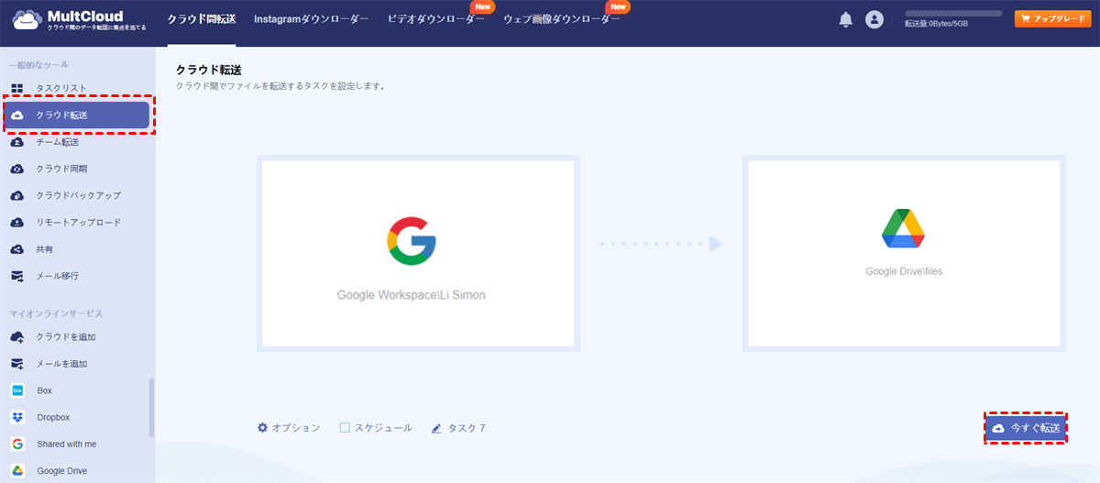This screenshot has height=483, width=1100.
Task: Click the Google Drive triangle logo in target box
Action: 903,228
